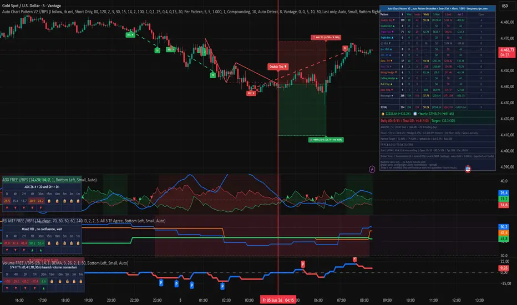517x305 pixels.
Task: Click the red Double Top pattern label
Action: tap(277, 67)
